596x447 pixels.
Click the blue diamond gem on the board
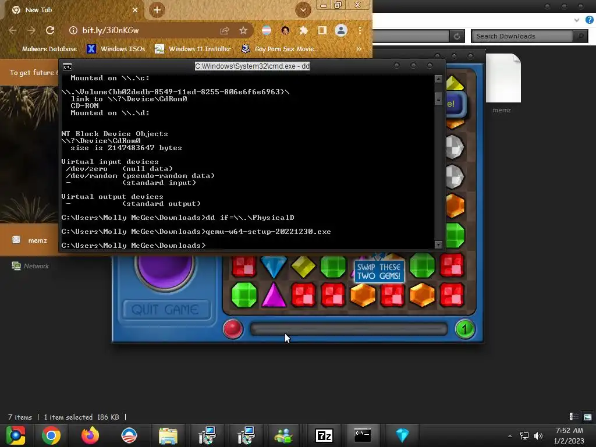click(274, 267)
